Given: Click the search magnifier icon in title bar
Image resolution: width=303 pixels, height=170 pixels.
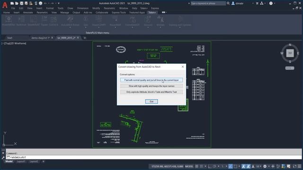Looking at the screenshot, I should tap(228, 3).
